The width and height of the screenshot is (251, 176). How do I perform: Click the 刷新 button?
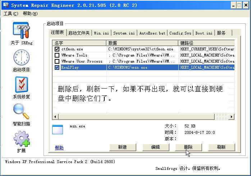point(222,147)
